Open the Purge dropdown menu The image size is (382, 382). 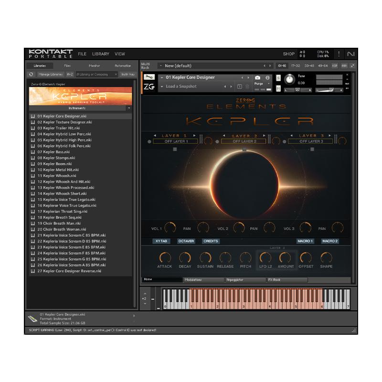269,84
